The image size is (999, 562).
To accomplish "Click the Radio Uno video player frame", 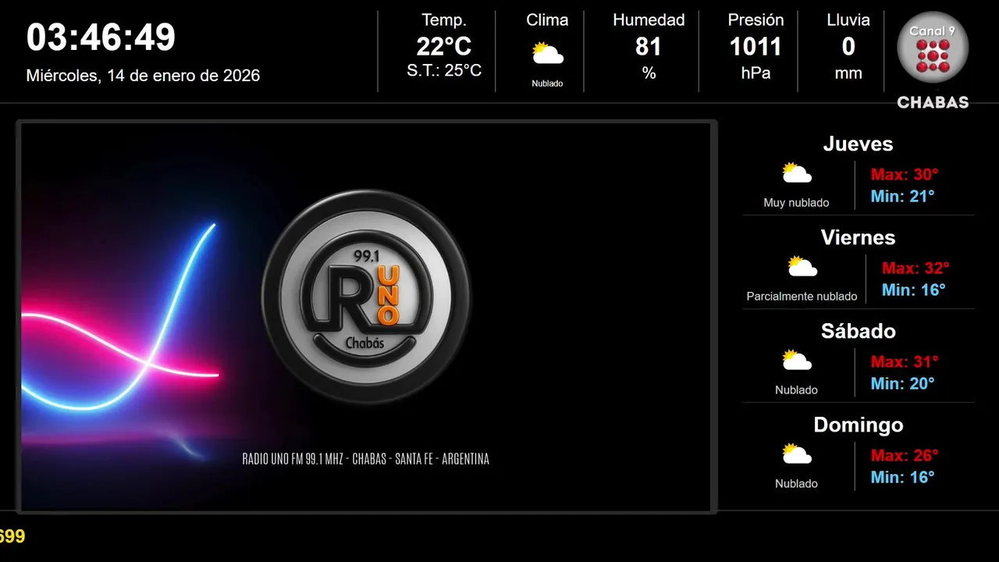I will tap(366, 316).
